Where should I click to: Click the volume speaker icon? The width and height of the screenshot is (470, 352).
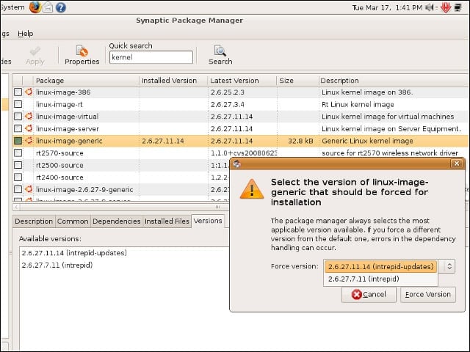430,7
